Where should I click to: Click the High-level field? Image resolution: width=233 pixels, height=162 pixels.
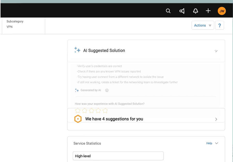[118, 156]
